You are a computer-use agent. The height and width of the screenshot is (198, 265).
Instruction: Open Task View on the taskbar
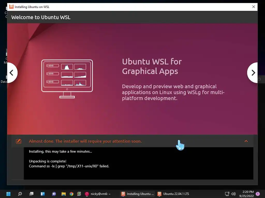coord(31,194)
